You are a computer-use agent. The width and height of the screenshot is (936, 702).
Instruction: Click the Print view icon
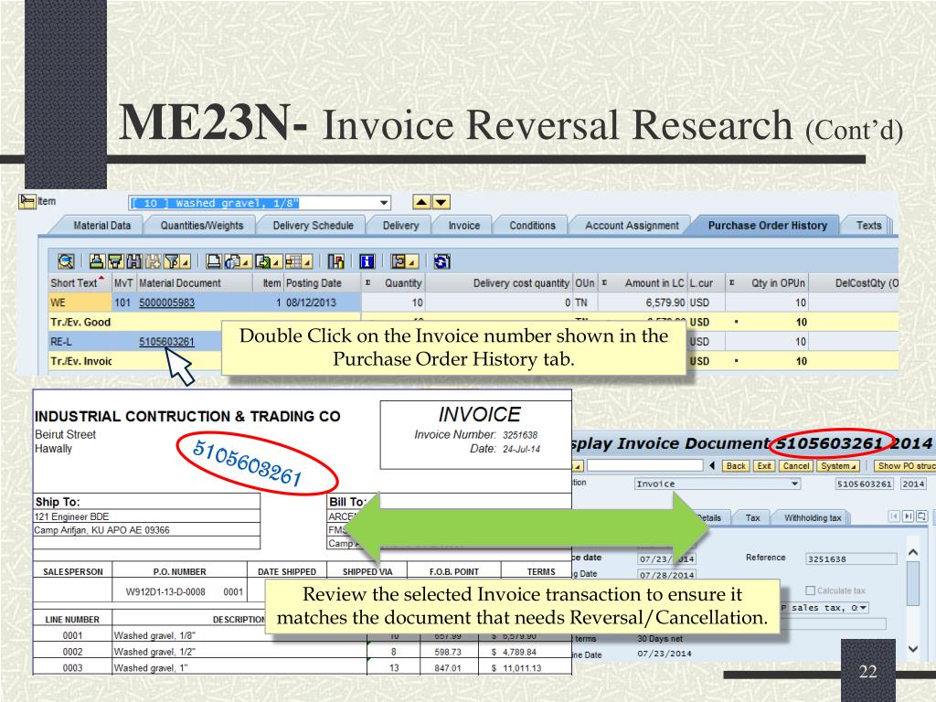click(x=214, y=261)
